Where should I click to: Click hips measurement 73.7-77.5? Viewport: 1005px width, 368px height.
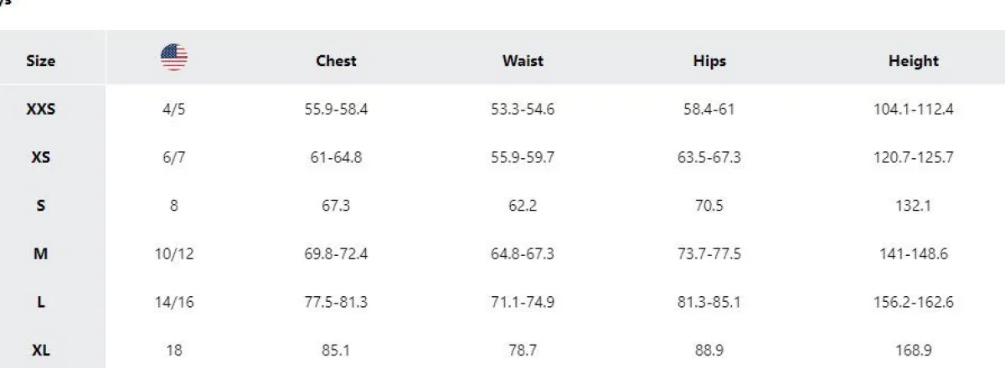coord(709,254)
